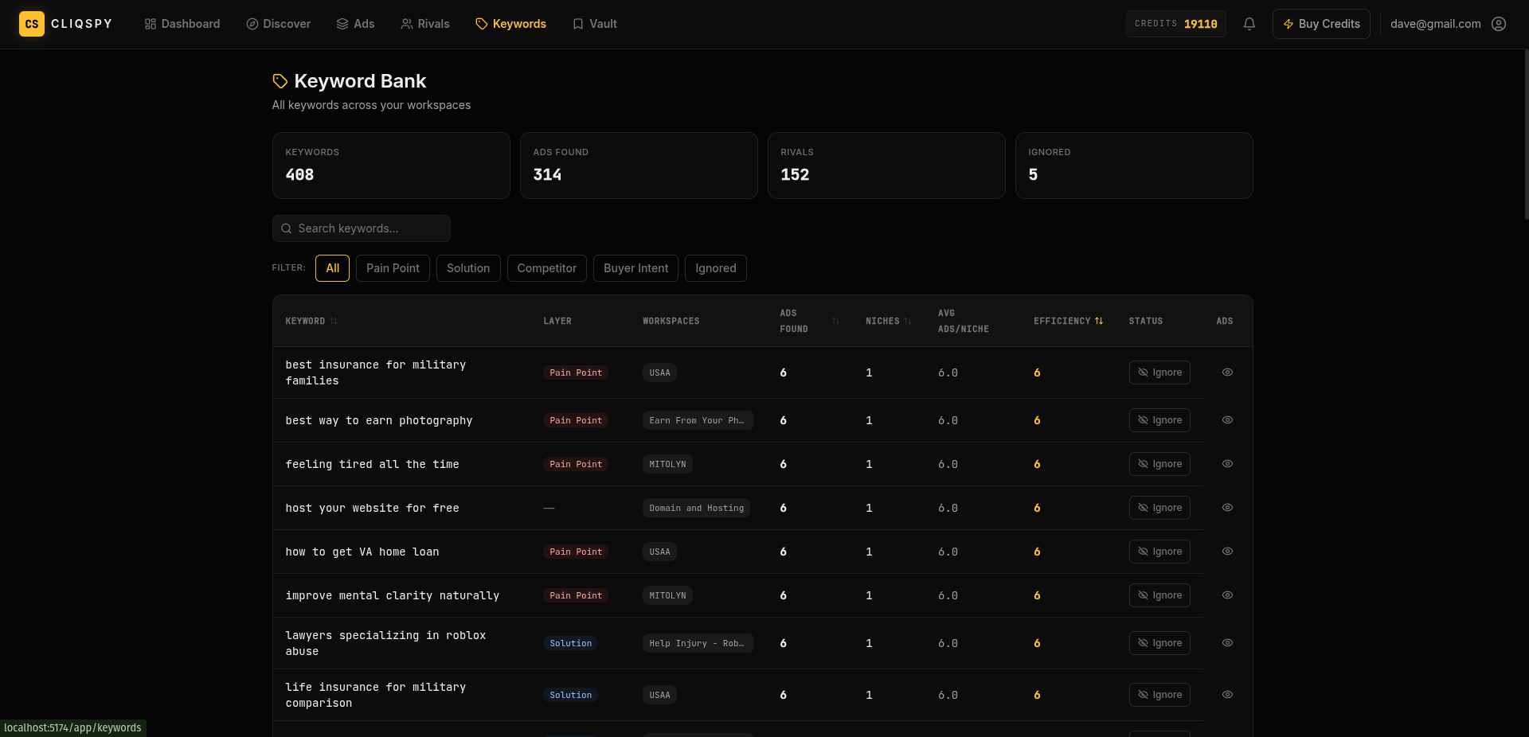The image size is (1529, 737).
Task: Click the notification bell icon
Action: coord(1249,24)
